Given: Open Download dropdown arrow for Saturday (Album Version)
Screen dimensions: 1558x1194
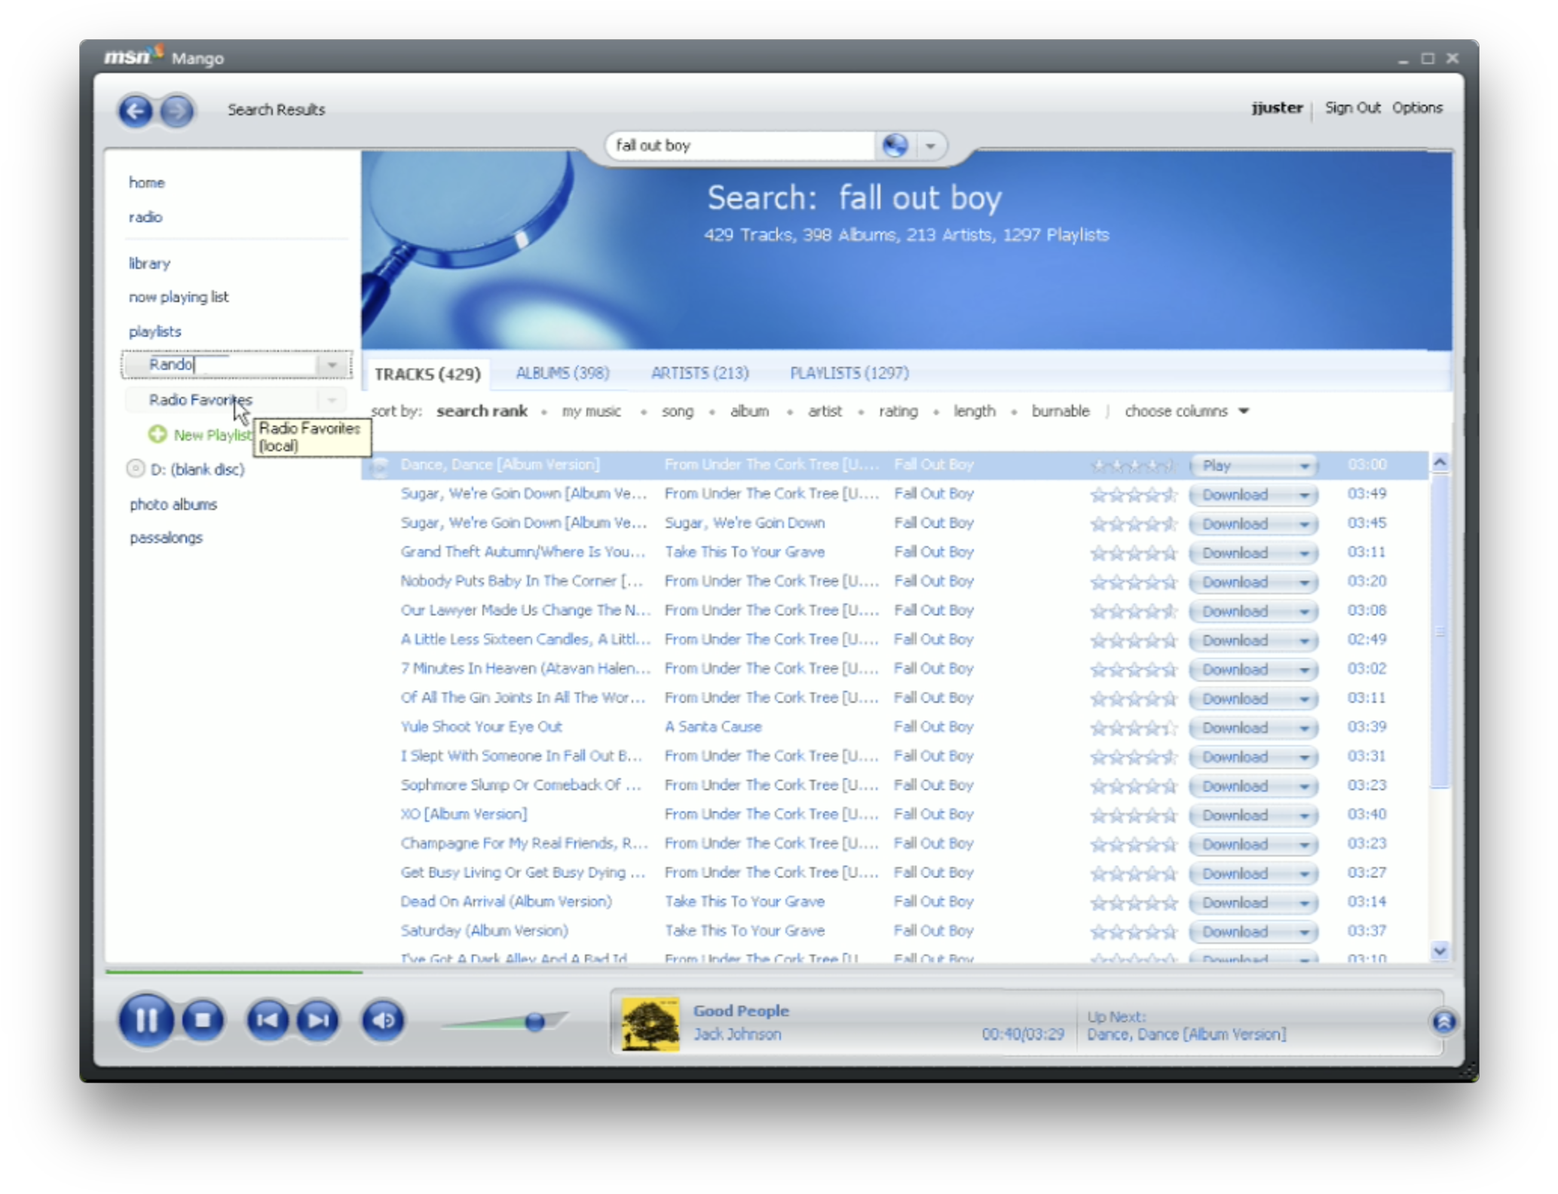Looking at the screenshot, I should click(x=1305, y=932).
